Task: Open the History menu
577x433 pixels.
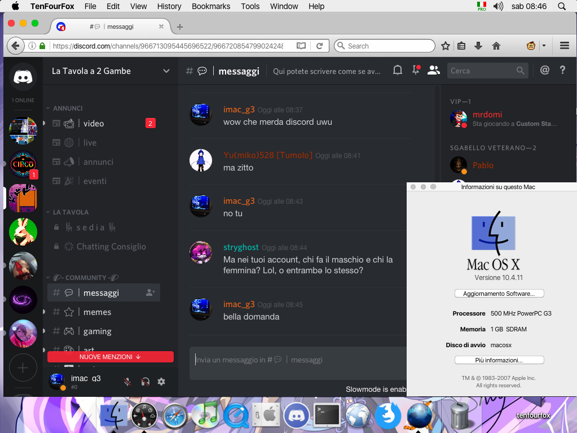Action: [x=169, y=6]
